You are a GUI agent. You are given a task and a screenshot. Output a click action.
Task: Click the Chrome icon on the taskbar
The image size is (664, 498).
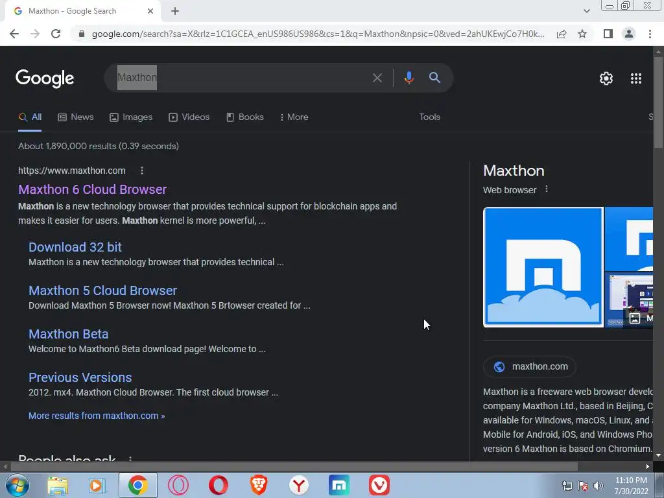138,485
